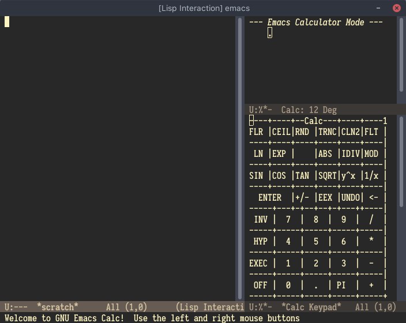Click the 1/x reciprocal key
Image resolution: width=406 pixels, height=323 pixels.
[x=371, y=175]
